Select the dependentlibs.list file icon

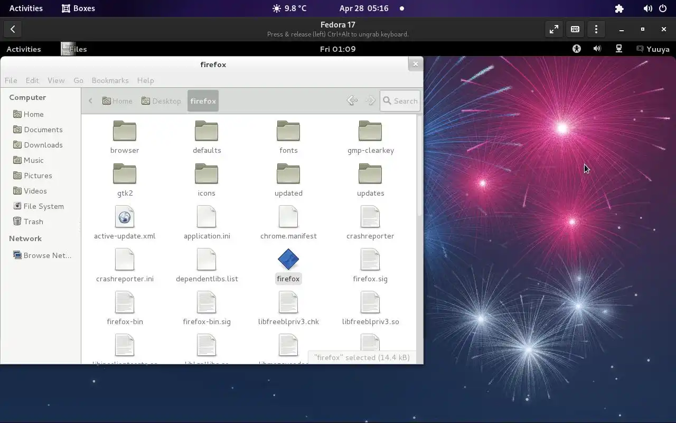206,260
